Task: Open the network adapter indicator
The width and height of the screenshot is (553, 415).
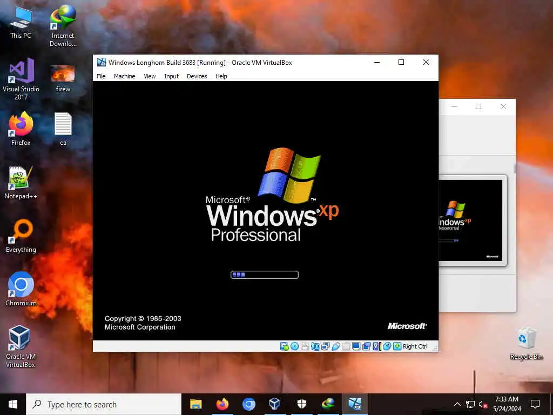Action: [325, 346]
